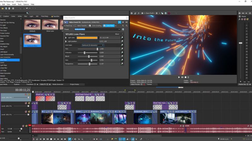252x141 pixels.
Task: Open the Insert menu
Action: 14,4
